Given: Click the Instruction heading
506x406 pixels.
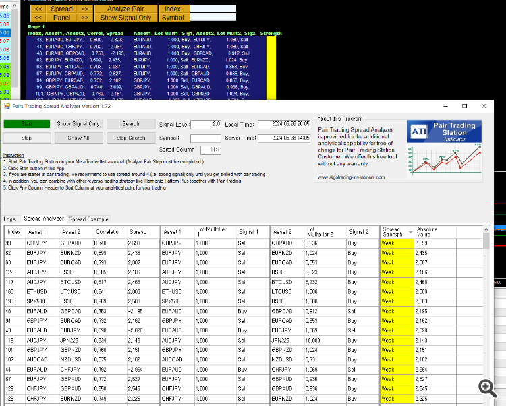Looking at the screenshot, I should [13, 155].
